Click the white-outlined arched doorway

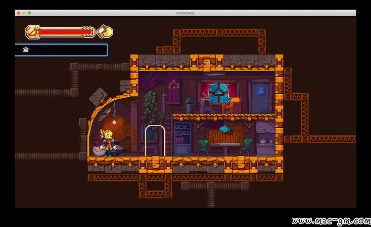(x=155, y=141)
